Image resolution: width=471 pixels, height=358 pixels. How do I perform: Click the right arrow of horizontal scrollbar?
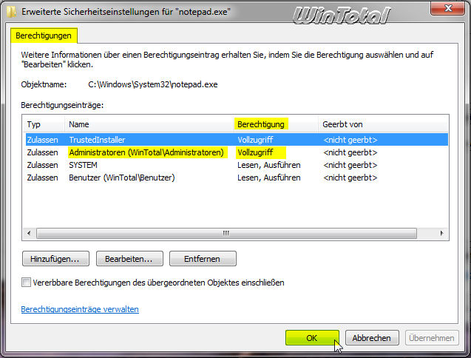click(x=442, y=233)
